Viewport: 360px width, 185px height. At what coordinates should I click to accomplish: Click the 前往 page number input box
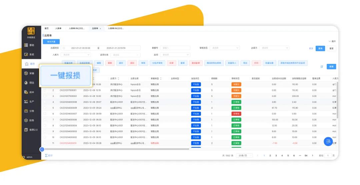click(328, 155)
